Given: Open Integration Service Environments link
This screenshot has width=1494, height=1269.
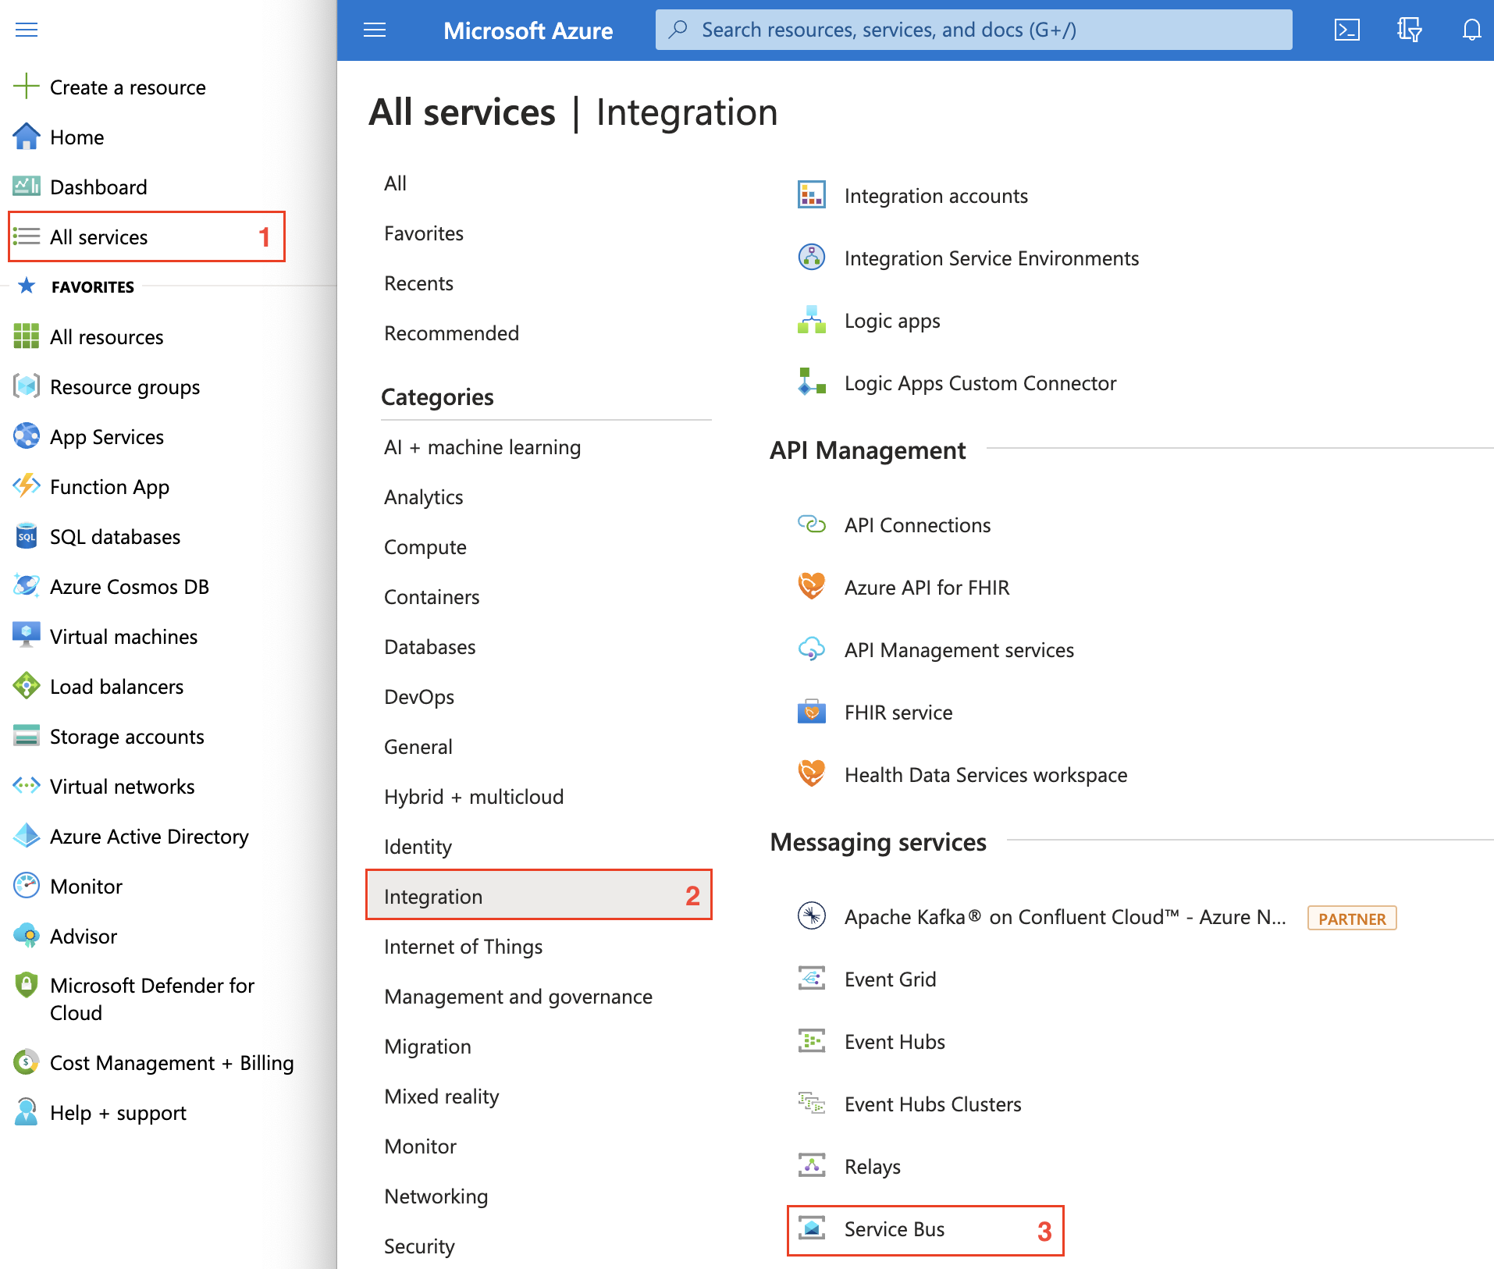Looking at the screenshot, I should point(992,258).
